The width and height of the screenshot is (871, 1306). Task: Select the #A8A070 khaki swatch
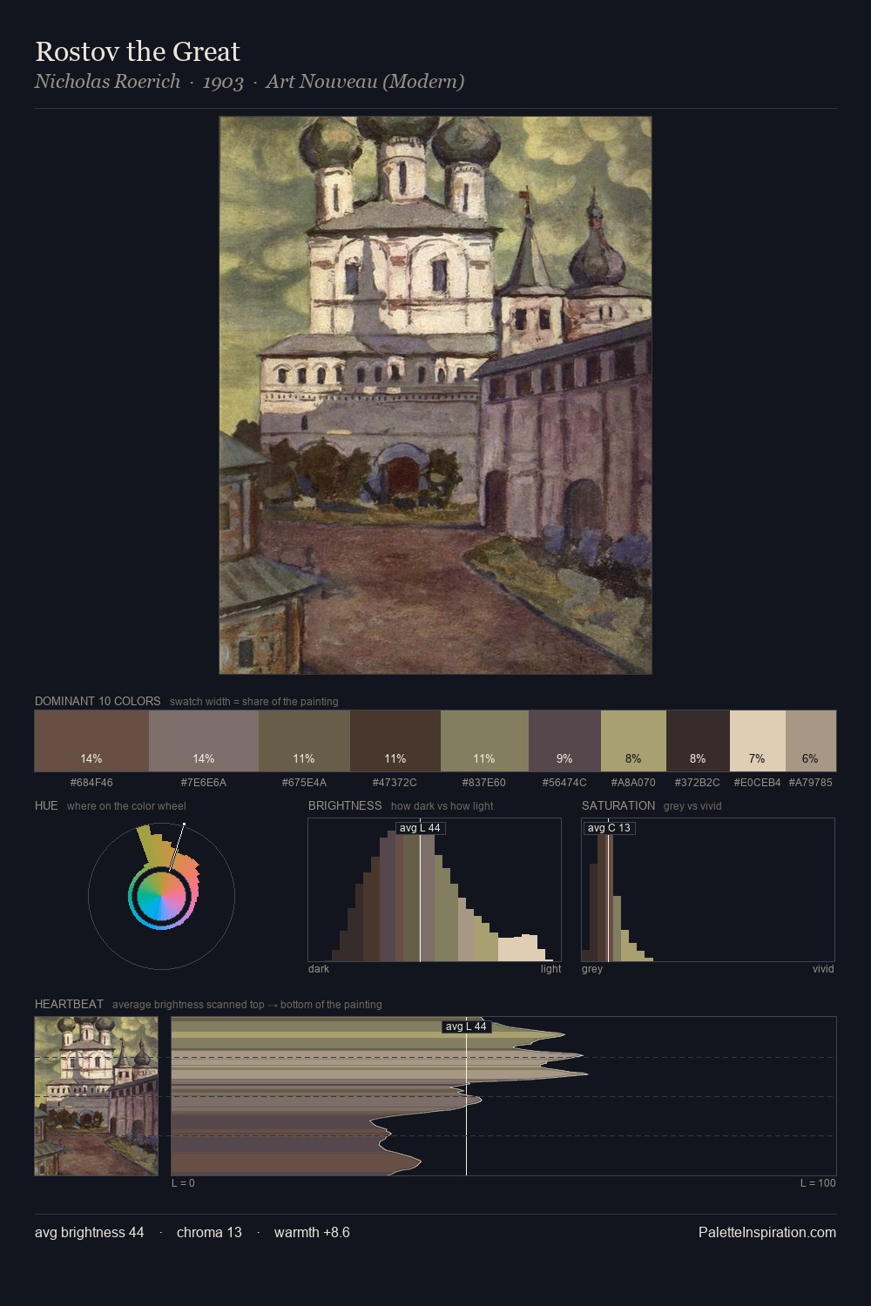tap(633, 741)
